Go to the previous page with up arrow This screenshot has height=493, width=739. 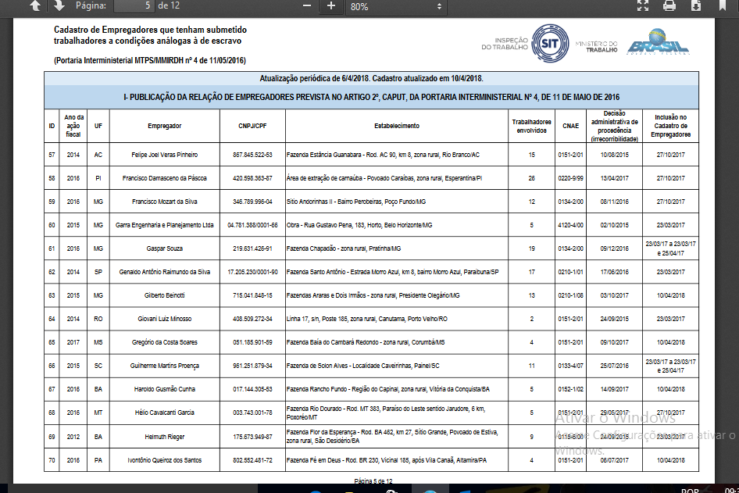pos(35,5)
